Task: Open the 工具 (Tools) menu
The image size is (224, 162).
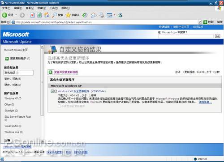Action: [x=54, y=8]
